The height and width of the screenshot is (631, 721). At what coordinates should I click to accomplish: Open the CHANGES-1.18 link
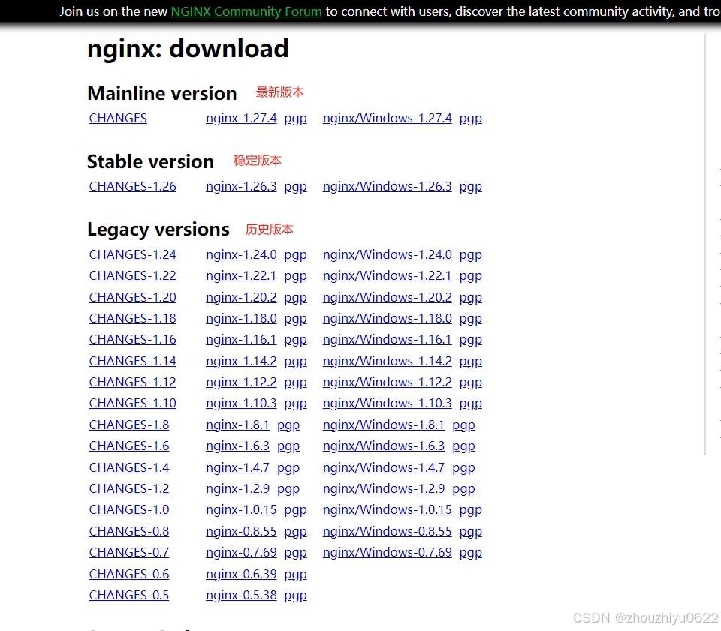point(133,318)
